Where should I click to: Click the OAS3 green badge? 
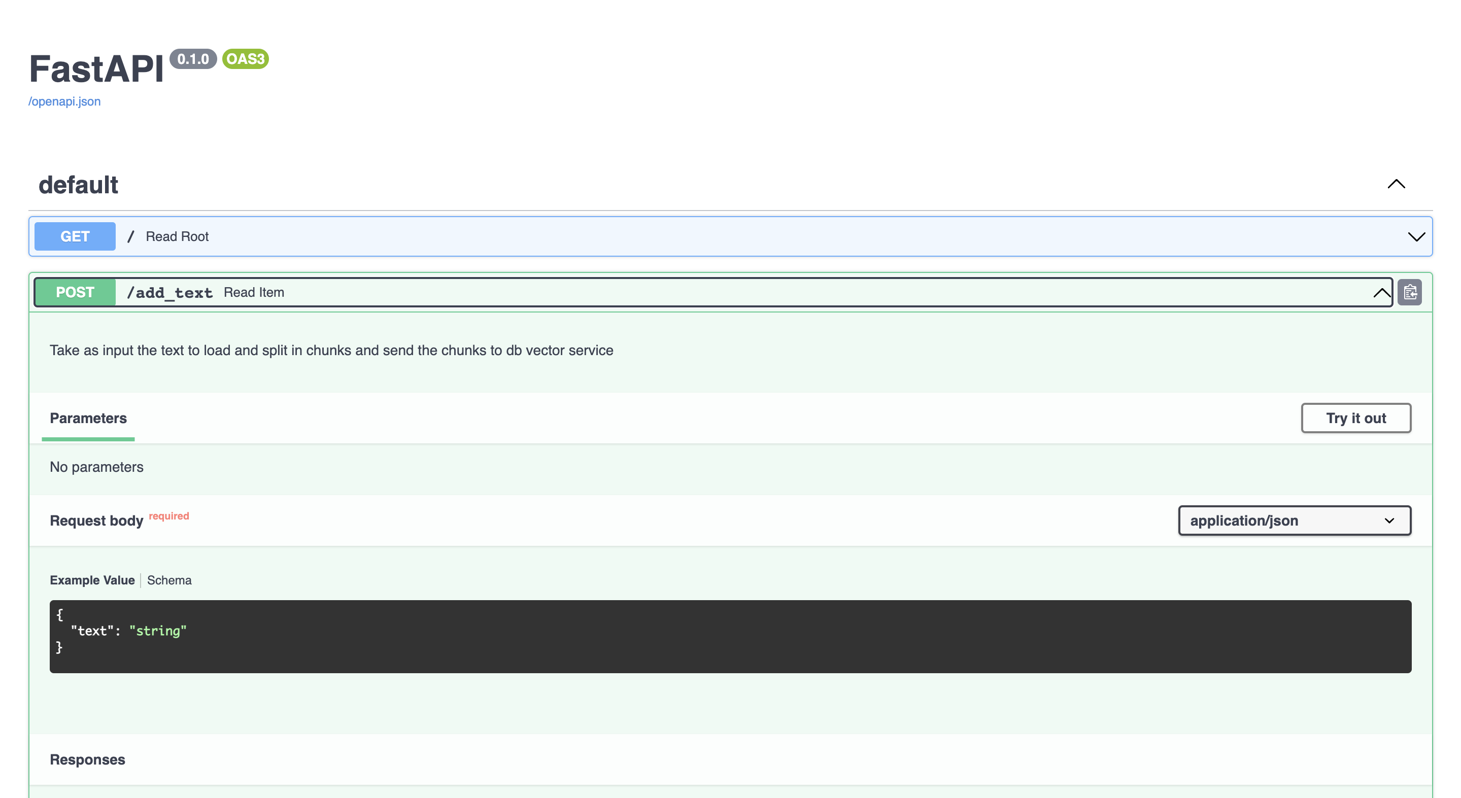coord(245,59)
